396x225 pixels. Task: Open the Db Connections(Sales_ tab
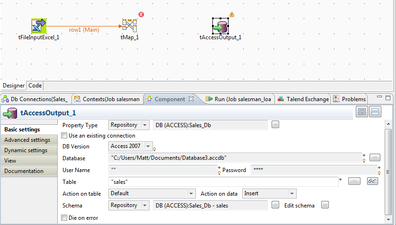pyautogui.click(x=35, y=99)
